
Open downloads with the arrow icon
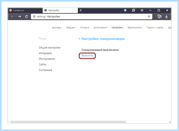166,16
